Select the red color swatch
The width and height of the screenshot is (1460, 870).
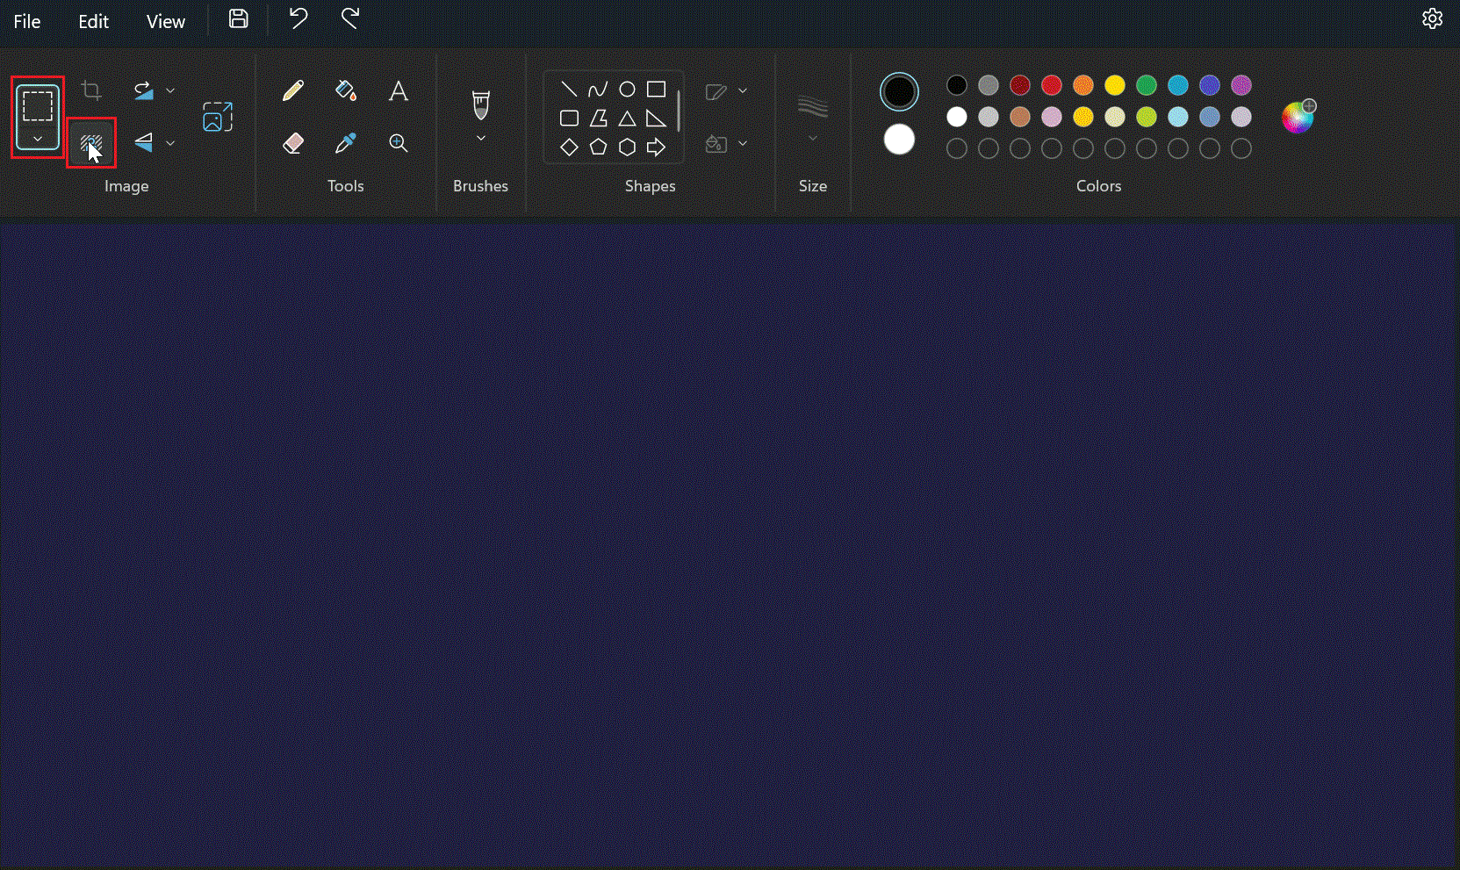(1052, 84)
